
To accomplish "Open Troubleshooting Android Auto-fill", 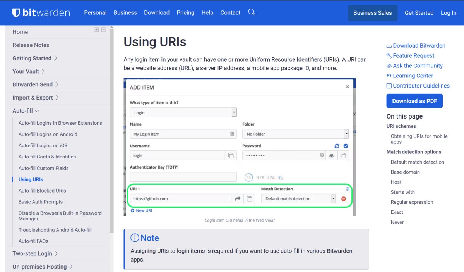I will click(55, 230).
